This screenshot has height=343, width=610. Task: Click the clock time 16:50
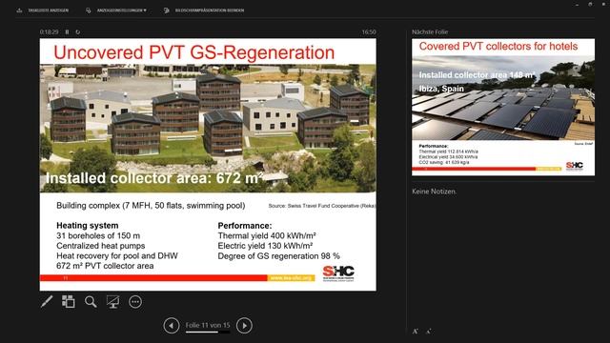tap(369, 31)
